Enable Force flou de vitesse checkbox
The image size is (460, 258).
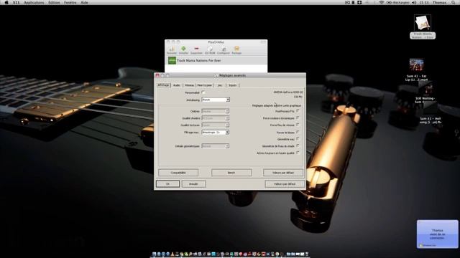tap(298, 125)
